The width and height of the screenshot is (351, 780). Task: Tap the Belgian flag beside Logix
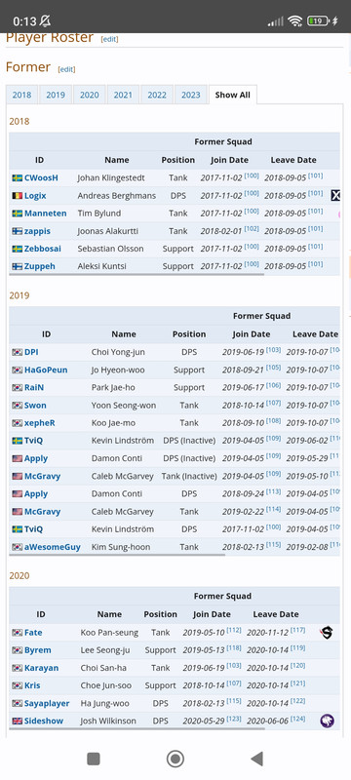coord(18,196)
